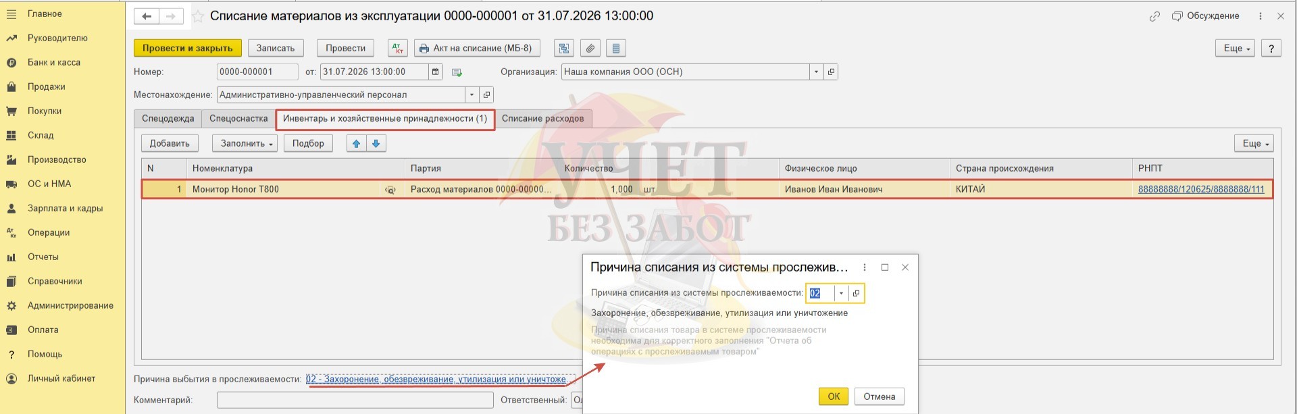Expand the write-off reason code dropdown

[x=841, y=293]
